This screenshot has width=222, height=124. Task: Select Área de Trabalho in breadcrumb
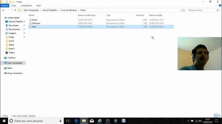[x=50, y=10]
